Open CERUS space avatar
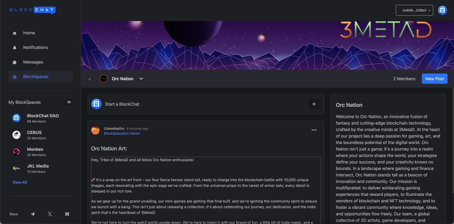The height and width of the screenshot is (224, 454). [x=16, y=135]
